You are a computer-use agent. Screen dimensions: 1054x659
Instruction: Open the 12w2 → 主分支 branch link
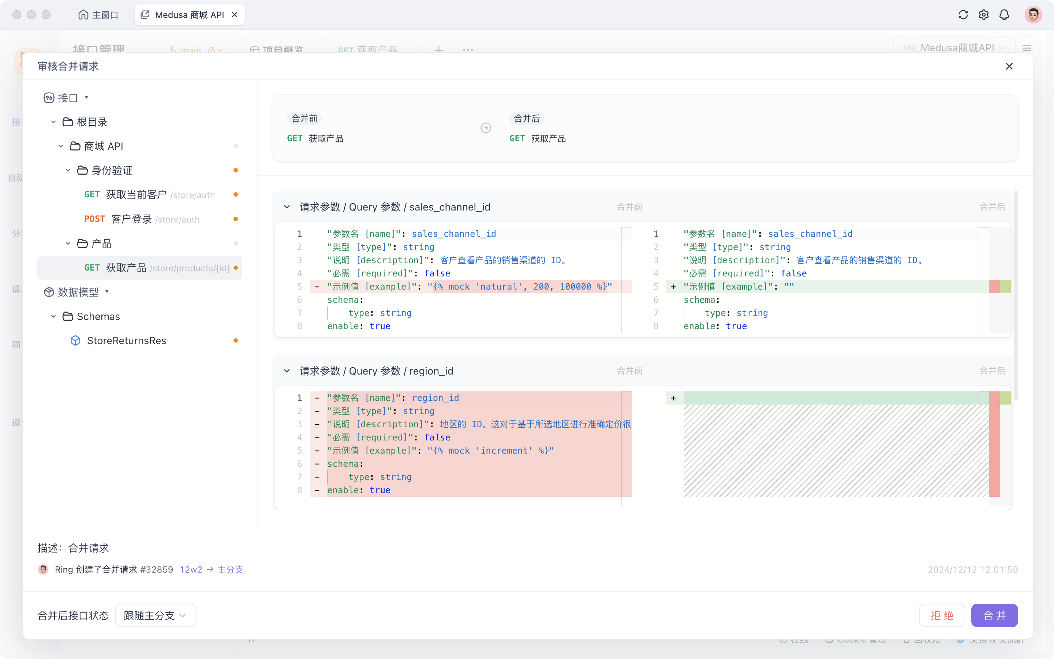211,570
